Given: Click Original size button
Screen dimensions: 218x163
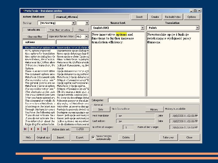Looking at the screenshot, I should (43, 137).
